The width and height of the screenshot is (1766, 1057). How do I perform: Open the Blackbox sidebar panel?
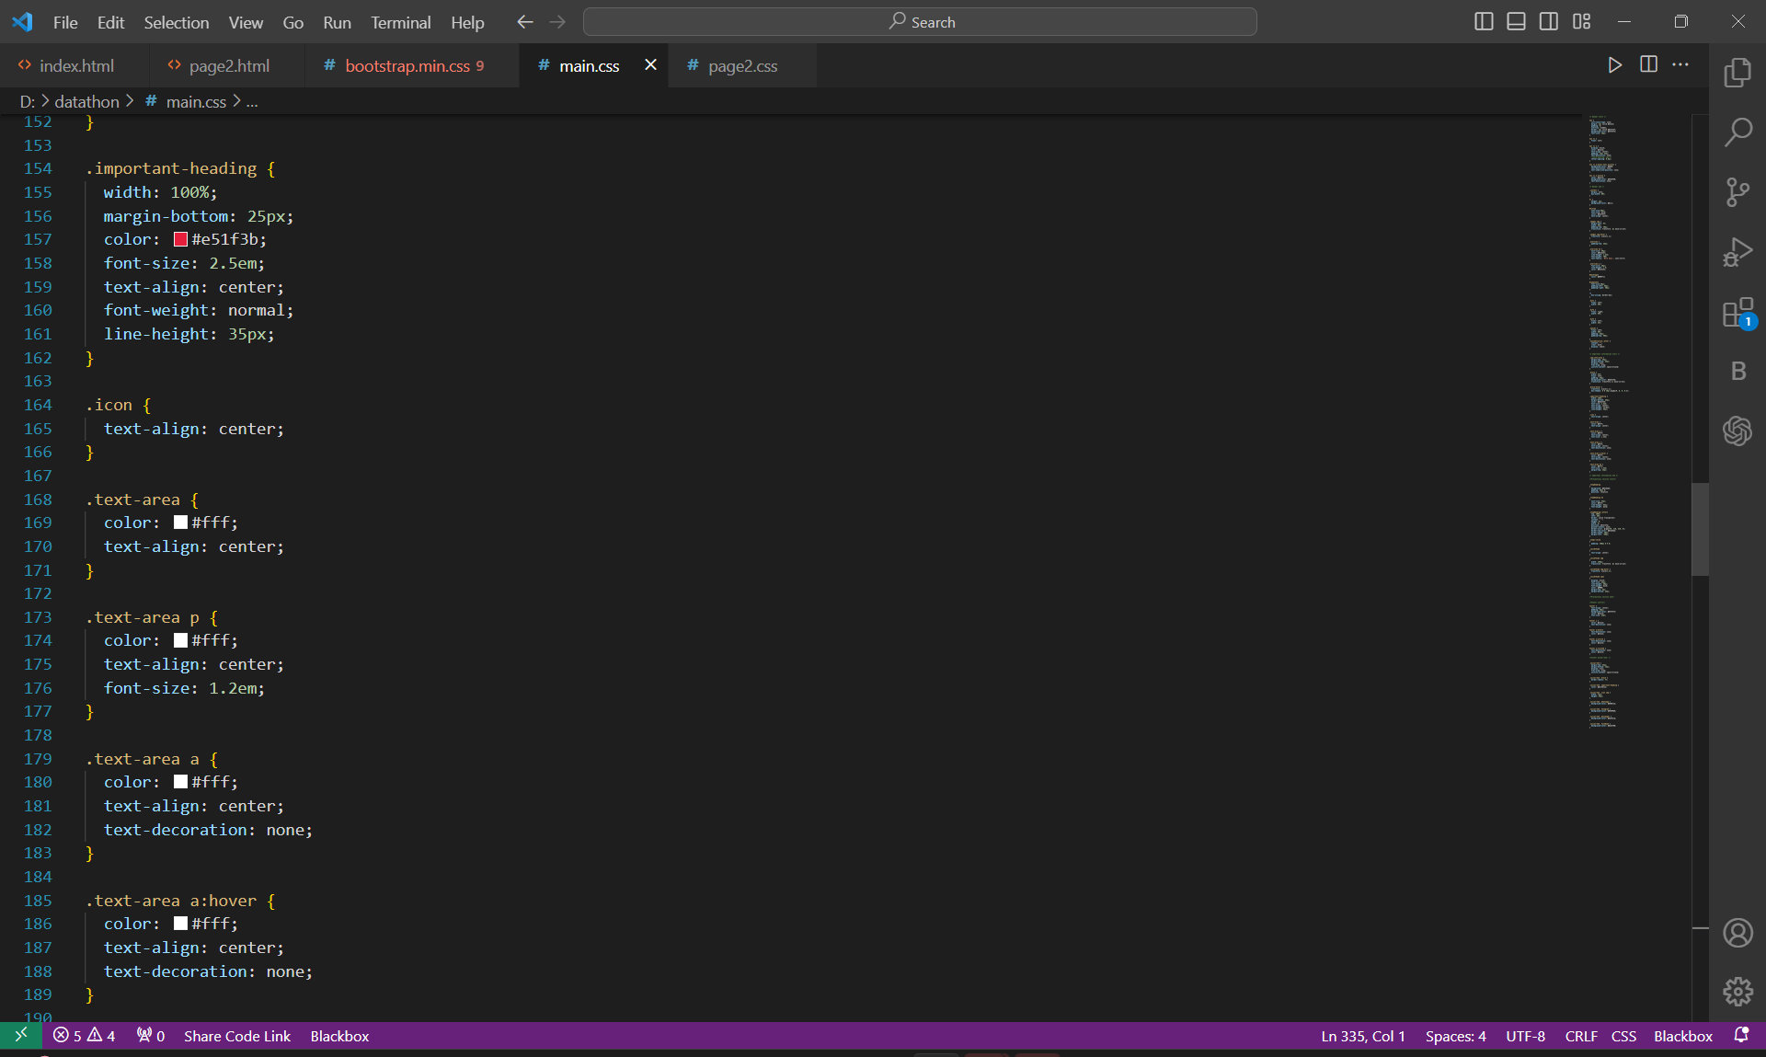pos(1737,371)
